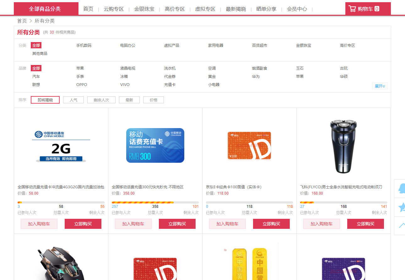Go to 首页 in navigation bar

click(x=88, y=9)
